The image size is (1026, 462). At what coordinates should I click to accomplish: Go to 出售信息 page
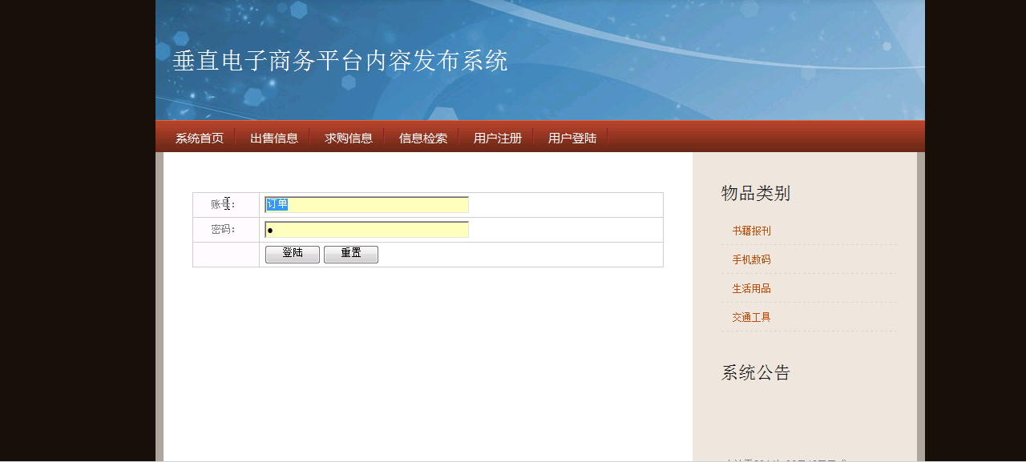tap(274, 139)
